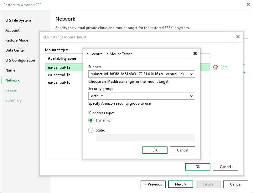Open the Subnet dropdown

[142, 74]
